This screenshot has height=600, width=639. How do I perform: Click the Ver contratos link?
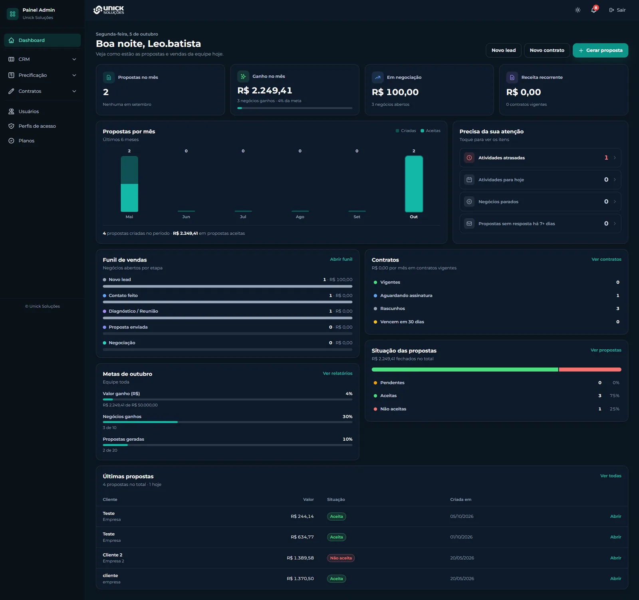coord(606,259)
